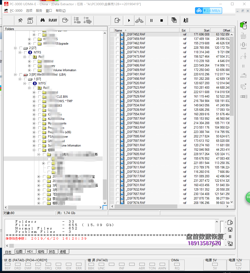Tick the checkbox next to _DSF7520.RAF

pos(118,83)
